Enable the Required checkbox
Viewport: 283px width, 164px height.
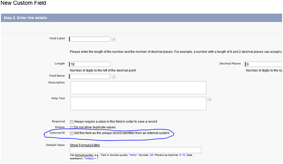point(72,122)
